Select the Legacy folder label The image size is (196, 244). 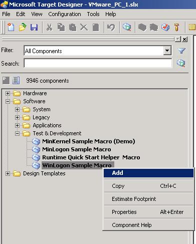click(x=41, y=117)
